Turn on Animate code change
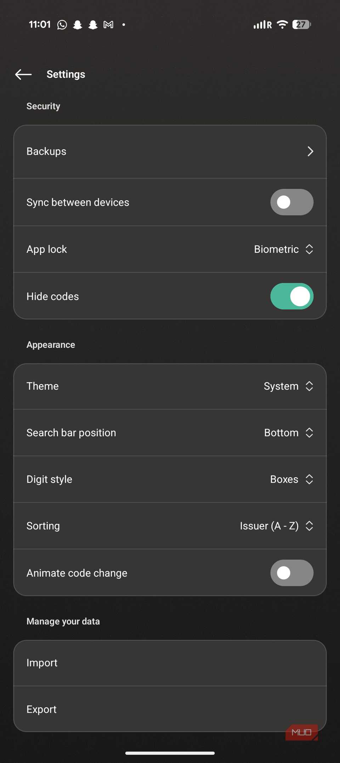This screenshot has width=340, height=763. tap(291, 573)
